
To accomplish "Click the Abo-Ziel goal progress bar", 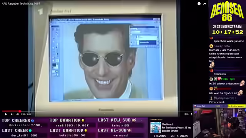I will [219, 106].
